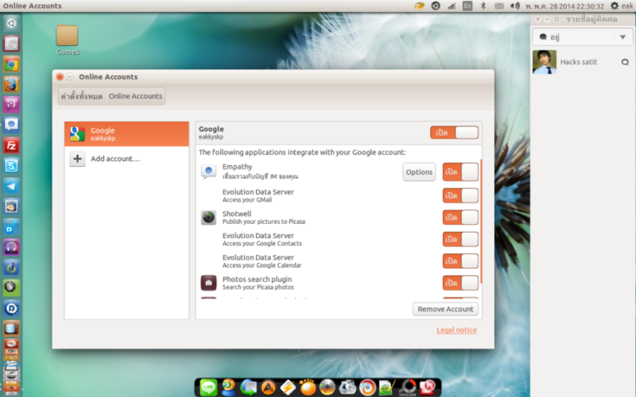636x397 pixels.
Task: Click the Online Accounts breadcrumb tab
Action: point(135,96)
